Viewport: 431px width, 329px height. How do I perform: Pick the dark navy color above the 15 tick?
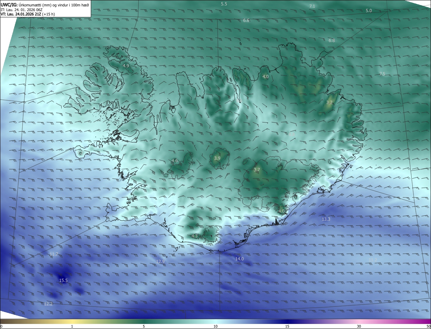point(287,321)
